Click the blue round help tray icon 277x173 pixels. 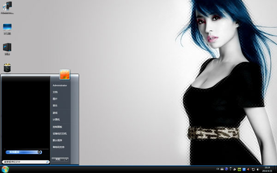click(226, 169)
